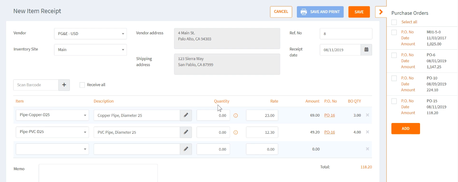Screen dimensions: 458x182
Task: Check the Select all purchase orders box
Action: click(x=394, y=22)
